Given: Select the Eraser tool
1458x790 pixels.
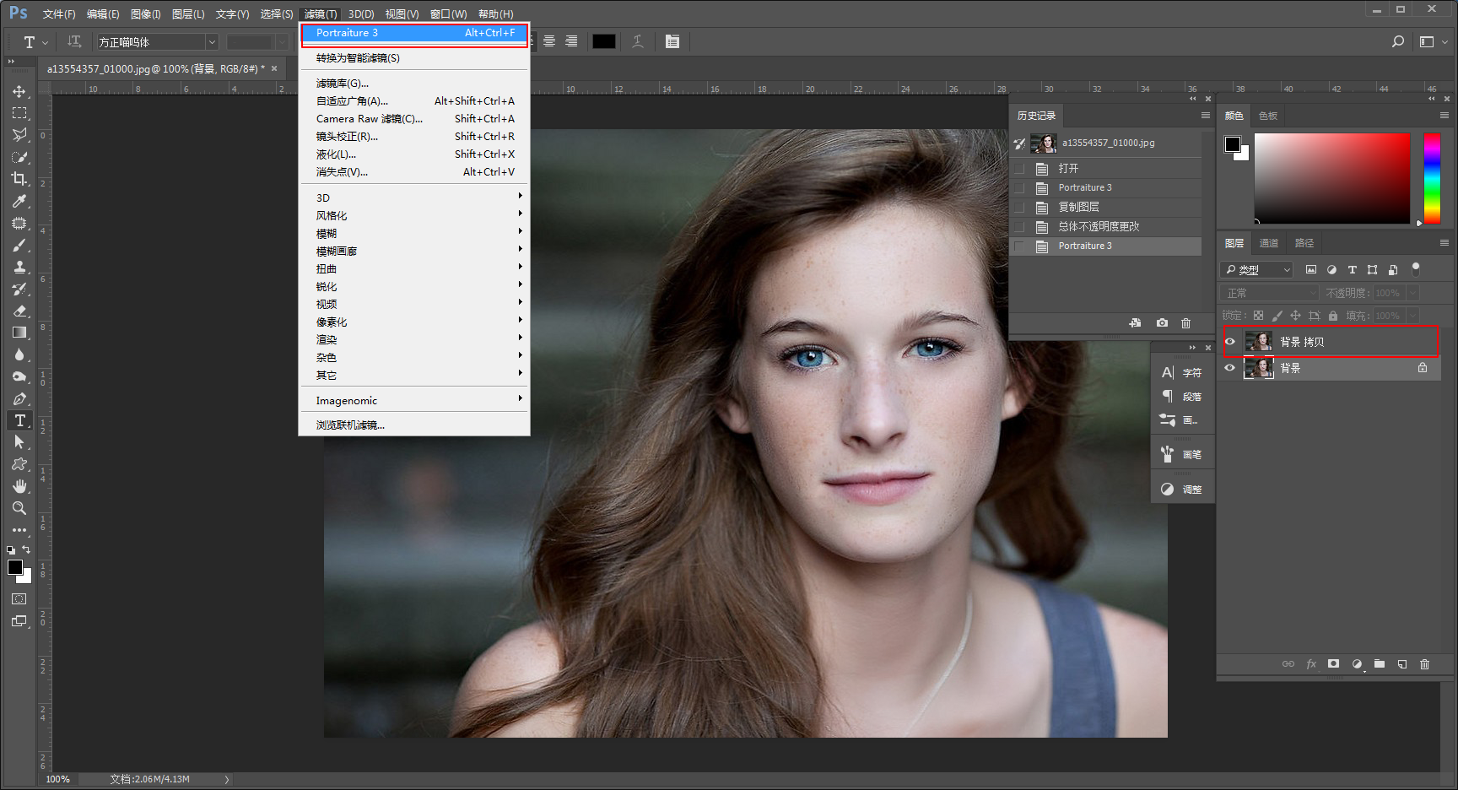Looking at the screenshot, I should [19, 311].
